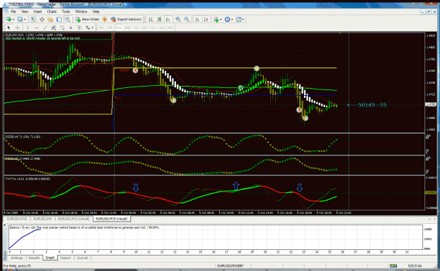Open the Navigator folder icon
440x271 pixels.
tap(51, 20)
